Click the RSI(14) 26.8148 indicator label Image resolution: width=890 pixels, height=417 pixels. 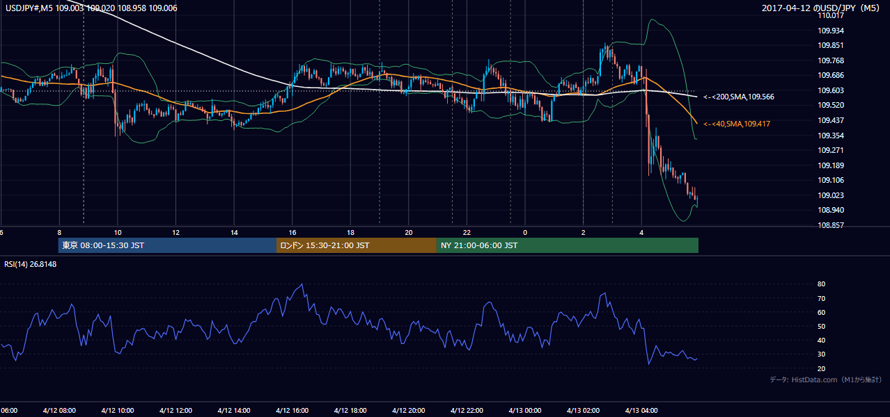point(31,263)
